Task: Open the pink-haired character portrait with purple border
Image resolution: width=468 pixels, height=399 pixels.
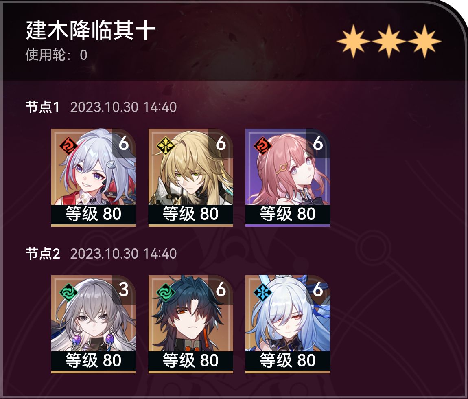Action: coord(288,178)
